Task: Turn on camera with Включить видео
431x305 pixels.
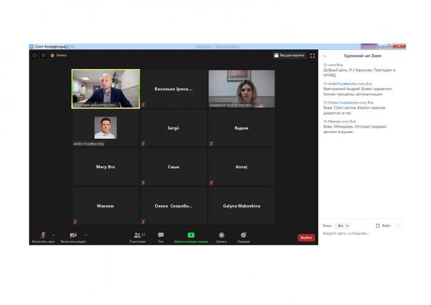Action: pos(73,236)
